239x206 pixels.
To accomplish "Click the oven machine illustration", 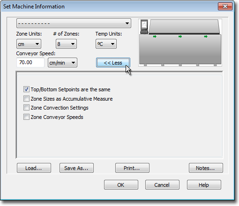I will [x=180, y=43].
